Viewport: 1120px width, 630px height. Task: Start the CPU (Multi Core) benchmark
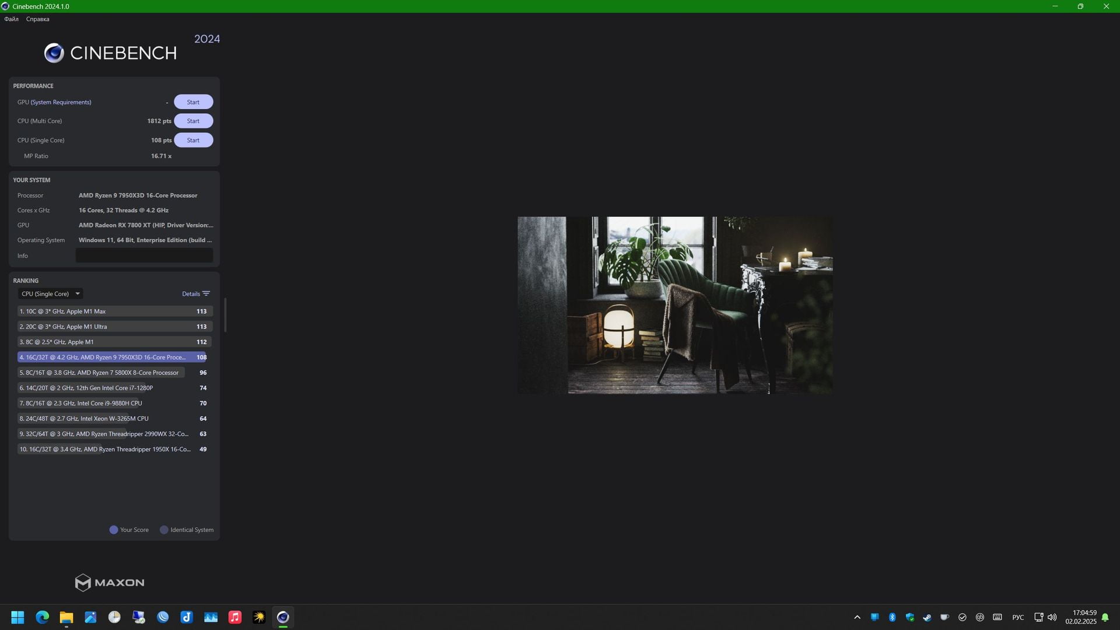193,121
